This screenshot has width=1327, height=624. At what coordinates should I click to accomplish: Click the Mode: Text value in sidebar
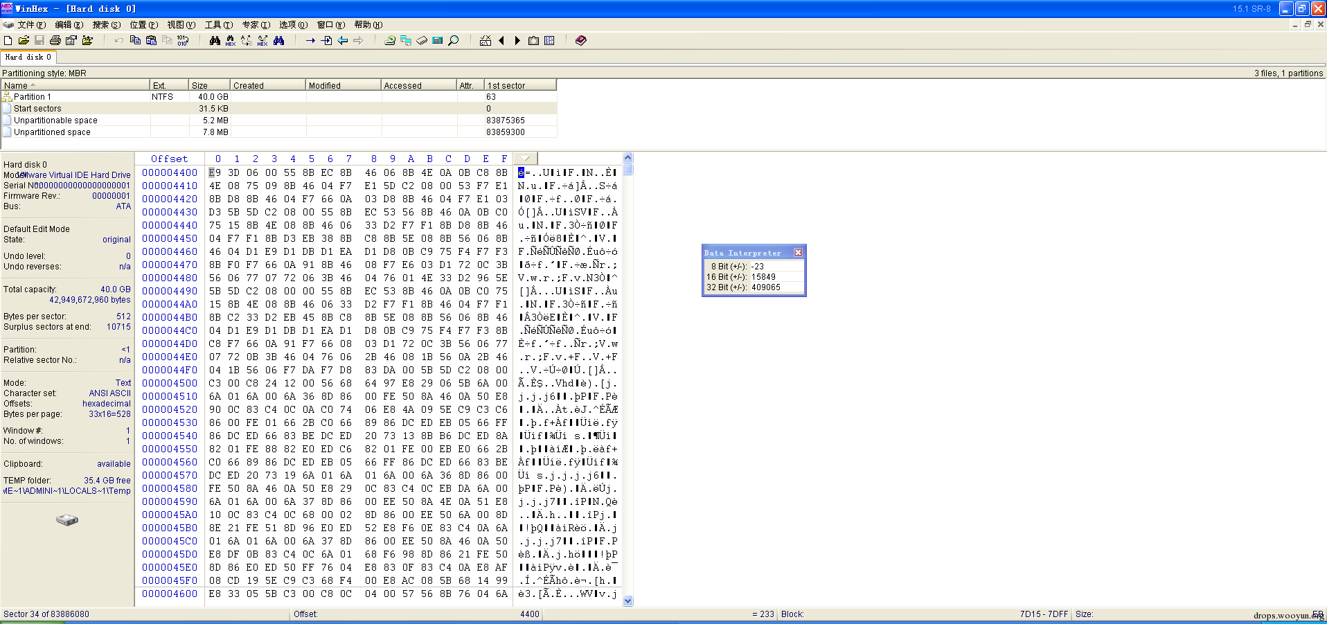pyautogui.click(x=123, y=383)
